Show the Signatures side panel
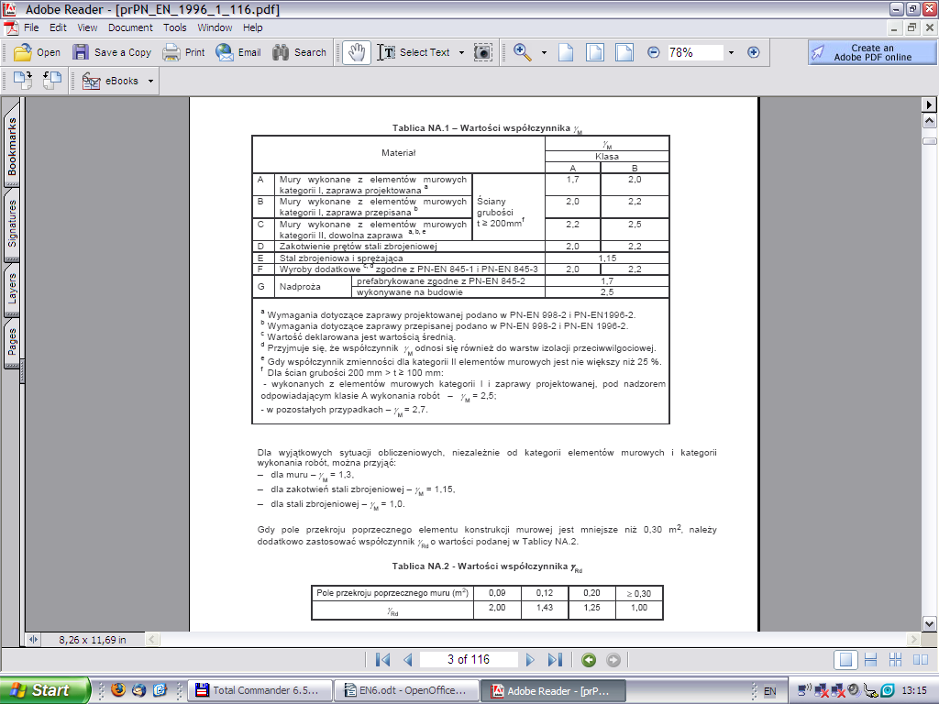The height and width of the screenshot is (704, 939). pyautogui.click(x=12, y=225)
